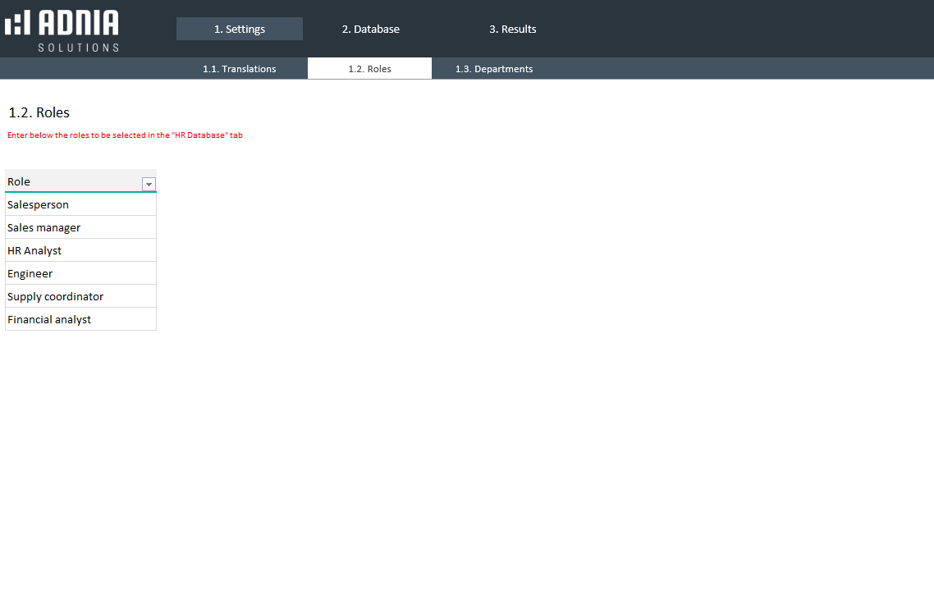Click the red HR Database instruction text

[125, 135]
